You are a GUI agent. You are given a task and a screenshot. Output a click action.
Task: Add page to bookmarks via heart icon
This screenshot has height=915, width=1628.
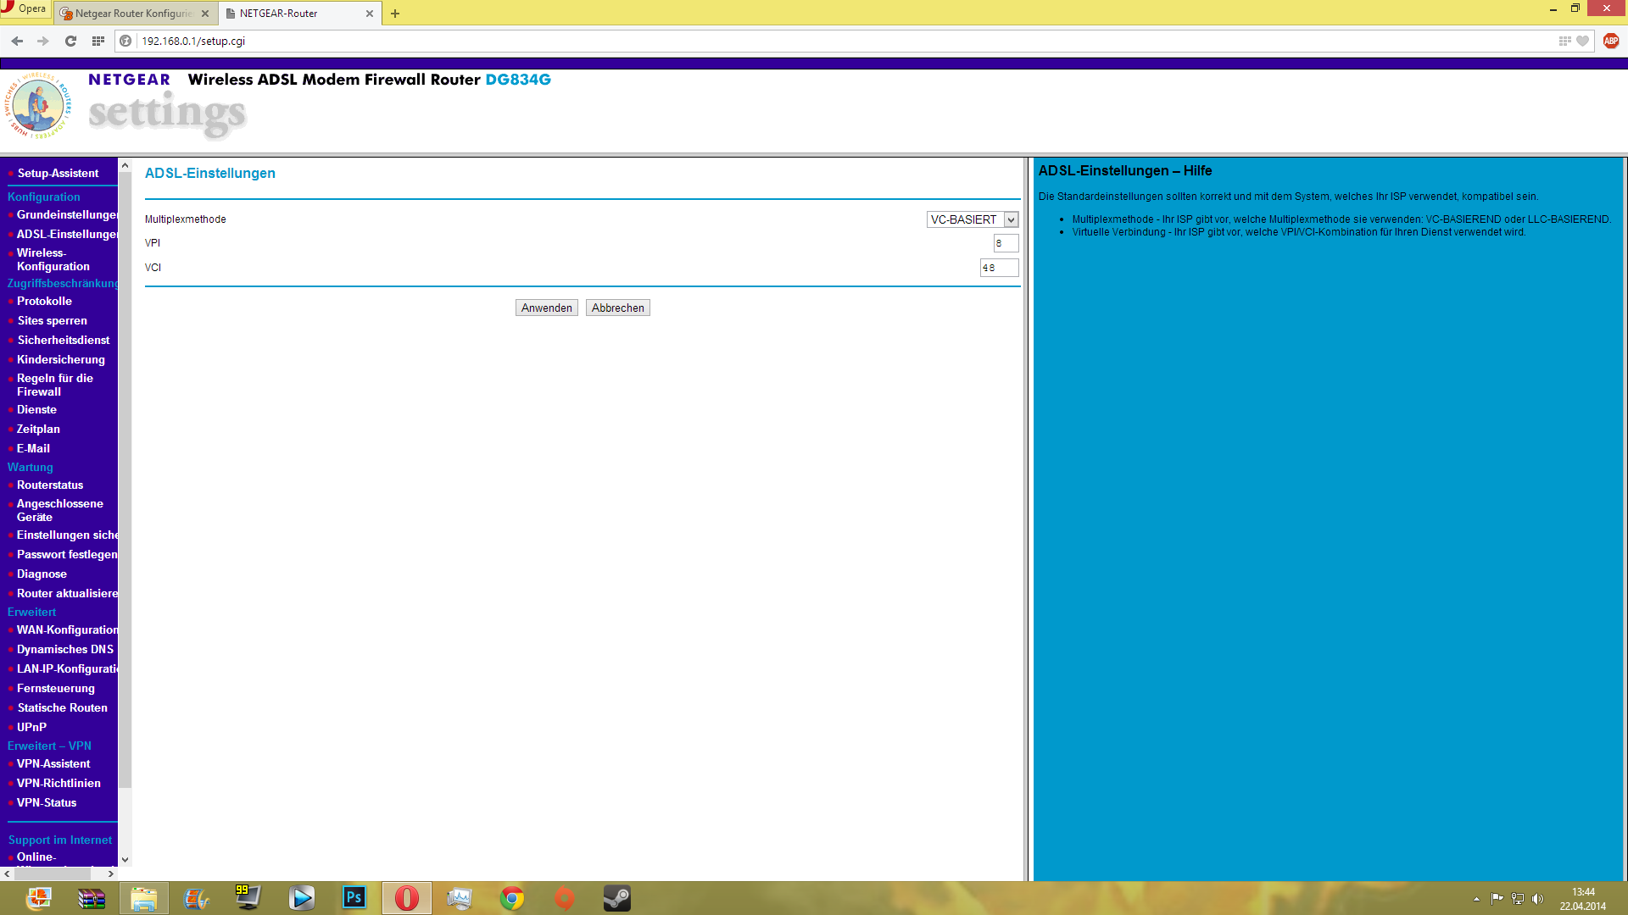click(x=1582, y=41)
